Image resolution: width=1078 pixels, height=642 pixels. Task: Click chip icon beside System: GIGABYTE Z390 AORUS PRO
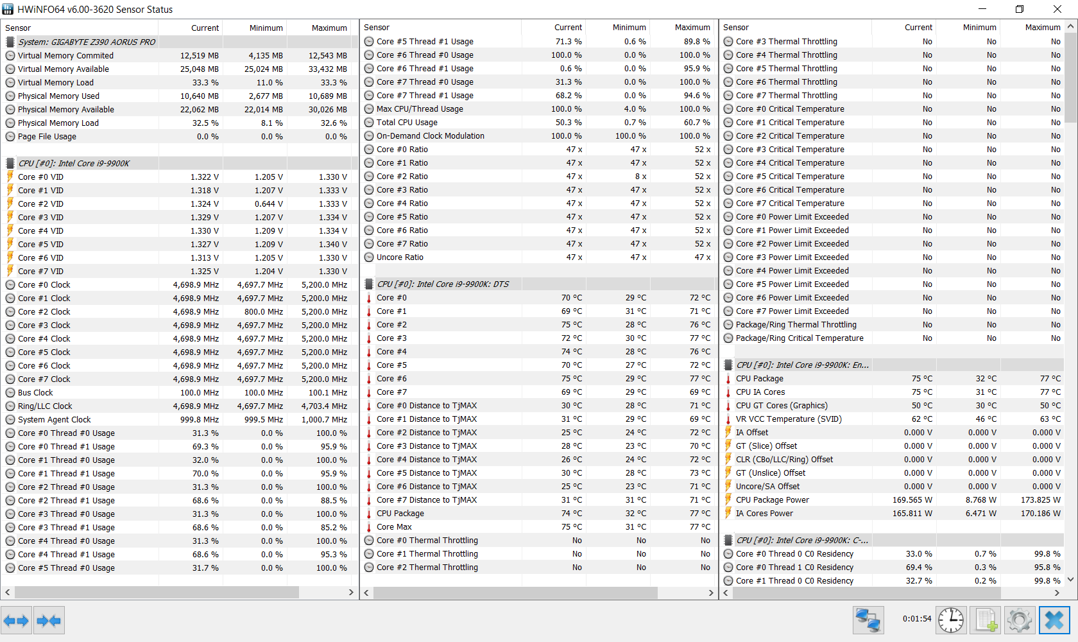click(10, 42)
